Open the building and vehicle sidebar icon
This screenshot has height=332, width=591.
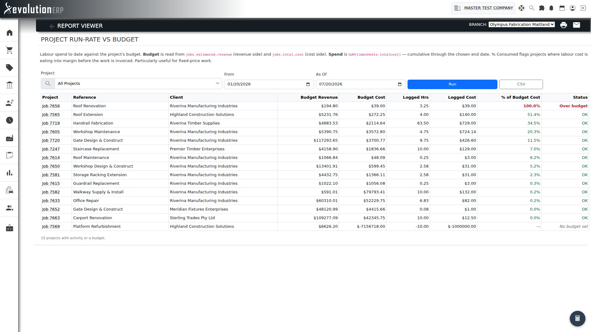point(10,190)
